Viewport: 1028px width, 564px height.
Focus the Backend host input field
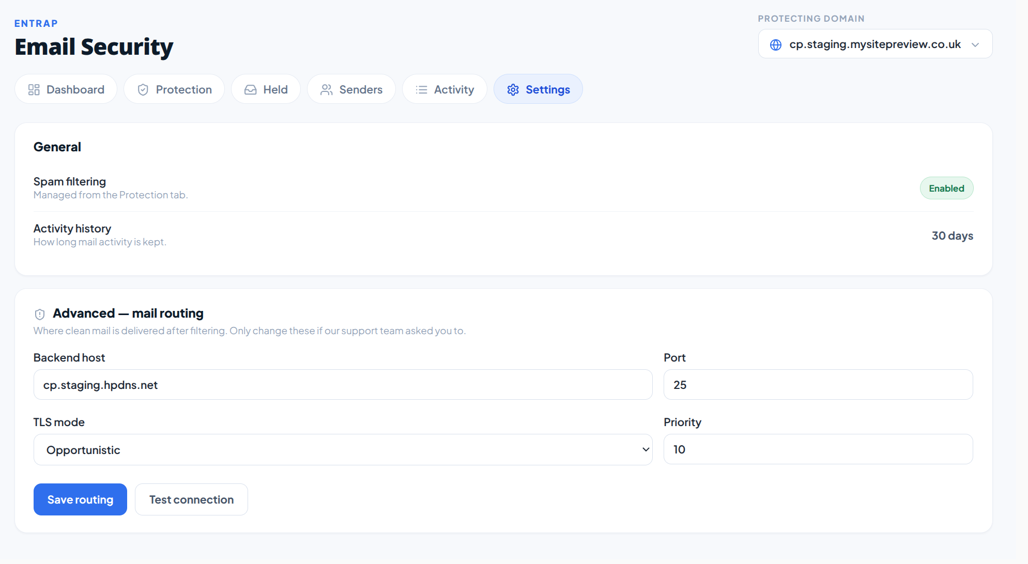coord(343,385)
